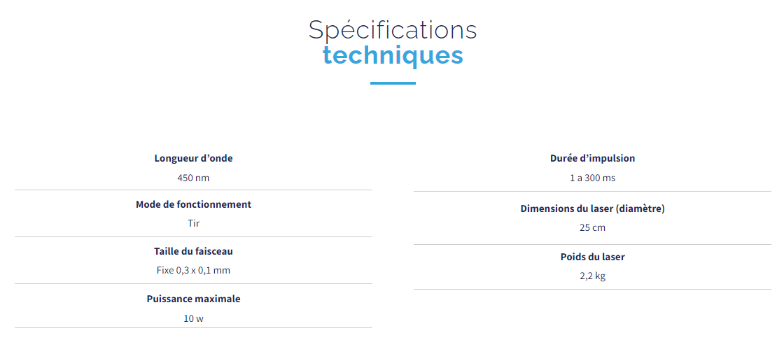Viewport: 777px width, 340px height.
Task: Select the Poids du laser label
Action: coord(592,257)
